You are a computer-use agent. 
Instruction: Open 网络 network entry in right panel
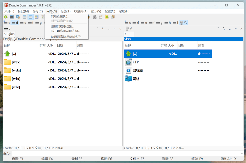pyautogui.click(x=168, y=79)
